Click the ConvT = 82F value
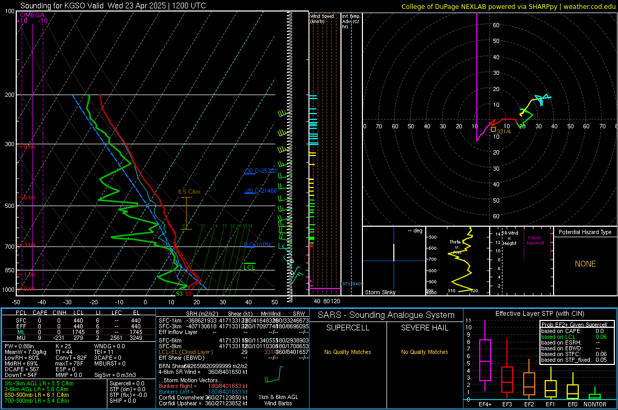Viewport: 618px width, 410px height. [71, 358]
